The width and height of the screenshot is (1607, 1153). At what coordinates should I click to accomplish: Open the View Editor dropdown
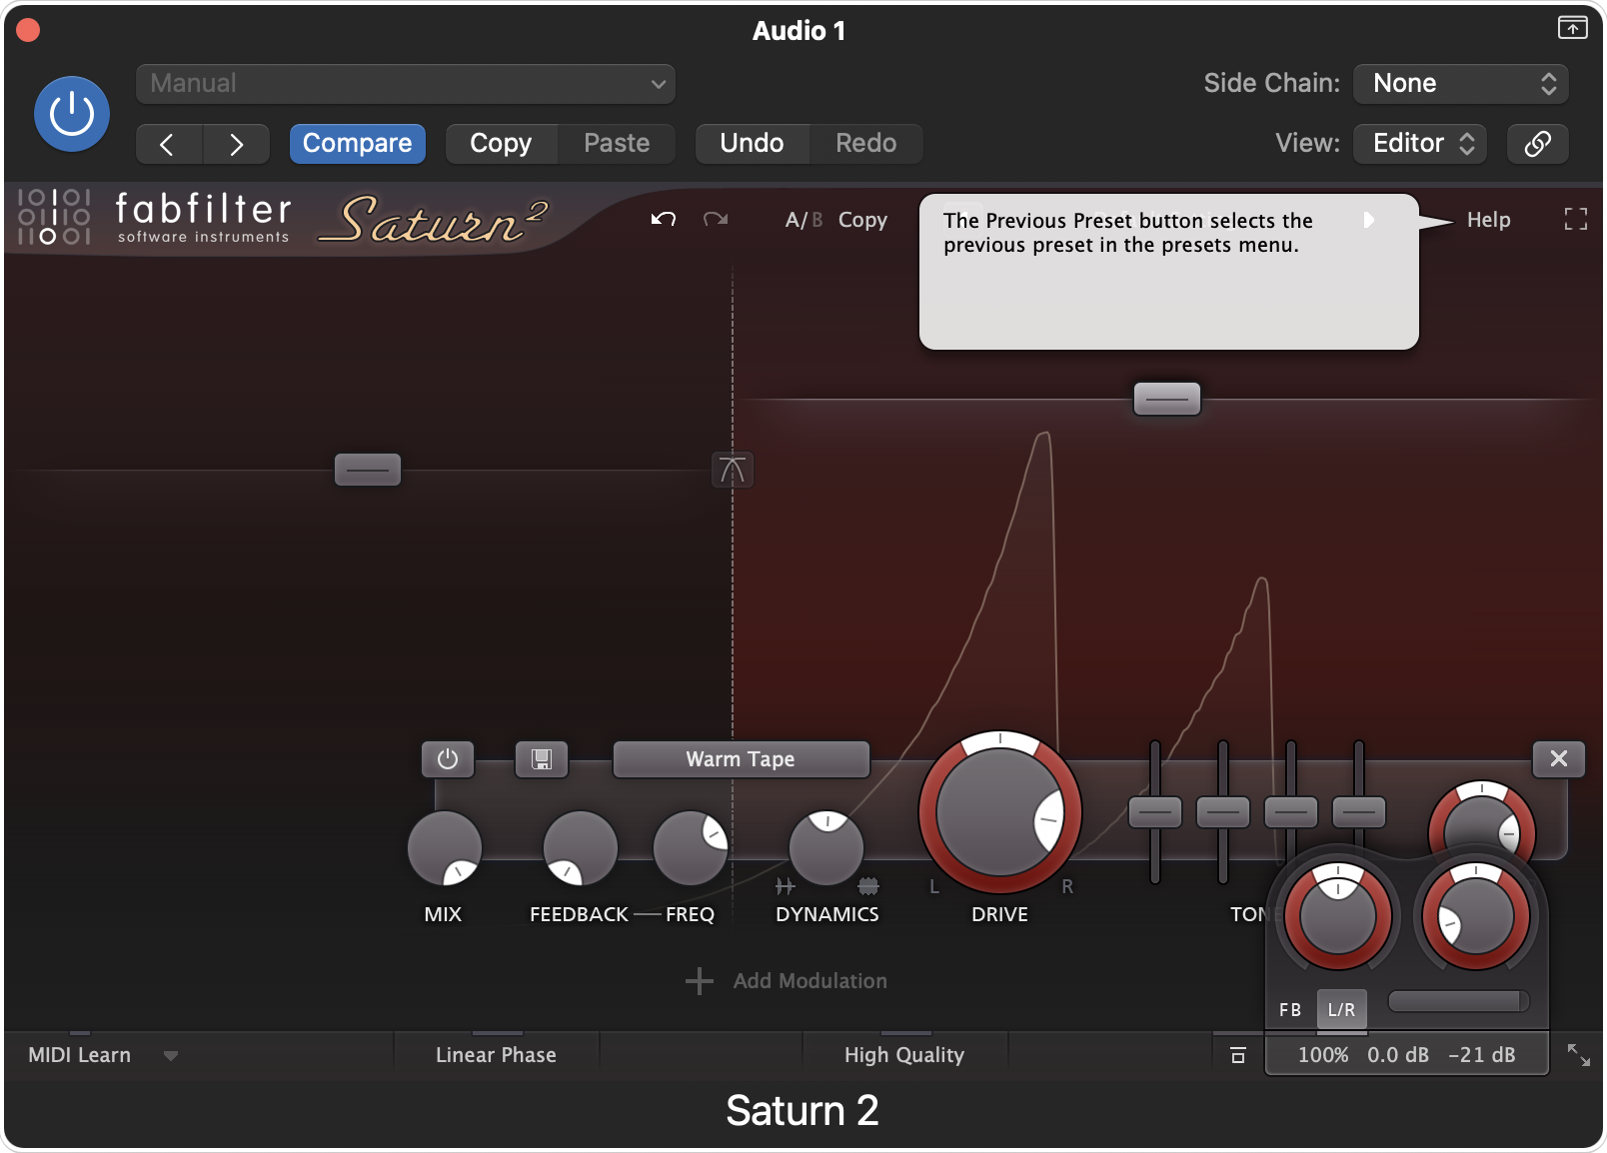click(x=1420, y=144)
